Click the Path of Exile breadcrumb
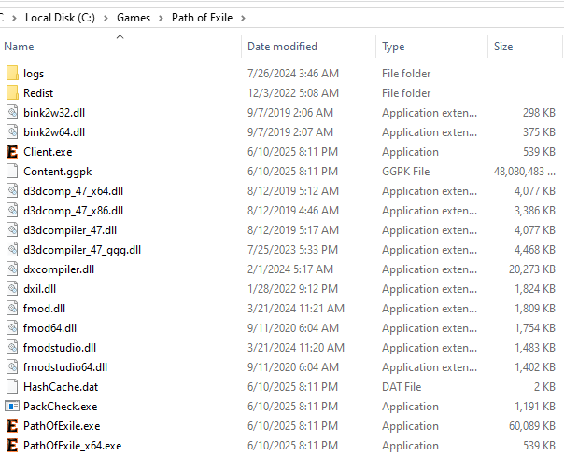 (202, 18)
